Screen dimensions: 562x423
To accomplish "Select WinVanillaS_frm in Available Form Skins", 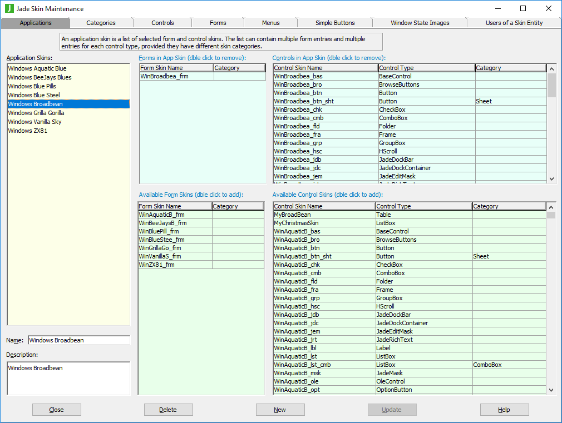I will pyautogui.click(x=161, y=256).
